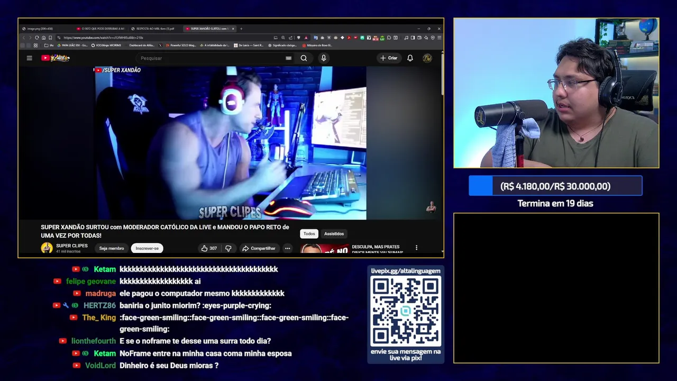Screen dimensions: 677x381
Task: Select the Assistidos filter chip
Action: click(334, 233)
